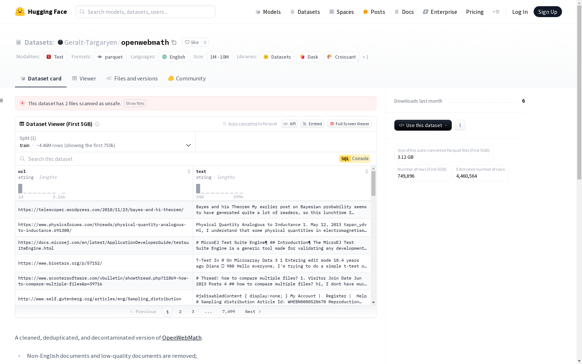This screenshot has height=364, width=582.
Task: Select the English language tag
Action: point(174,57)
